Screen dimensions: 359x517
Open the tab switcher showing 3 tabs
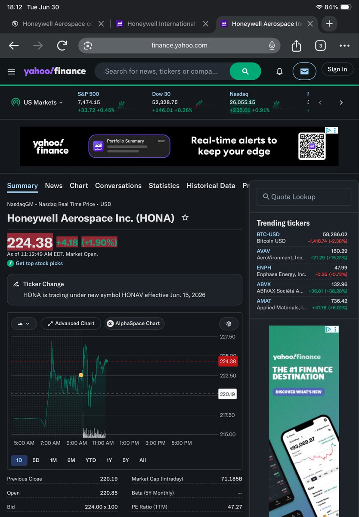320,46
